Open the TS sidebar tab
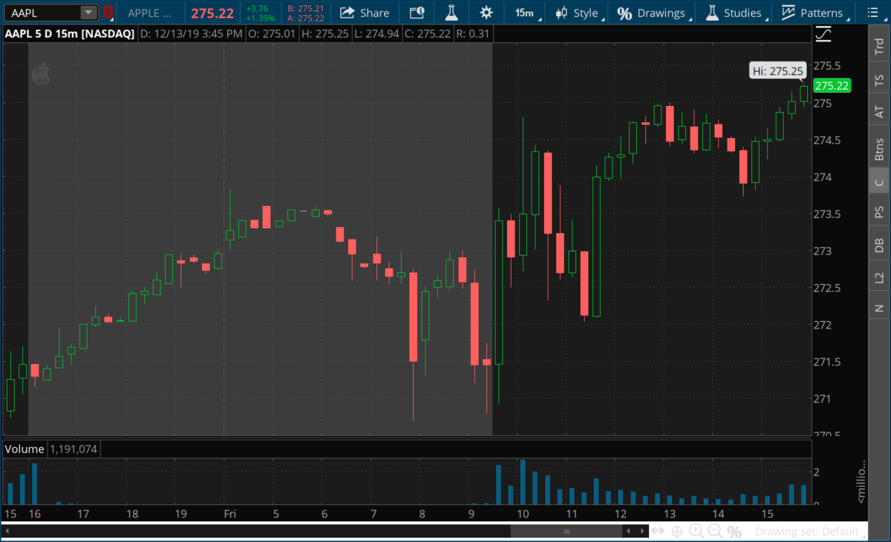The image size is (891, 542). (x=879, y=79)
